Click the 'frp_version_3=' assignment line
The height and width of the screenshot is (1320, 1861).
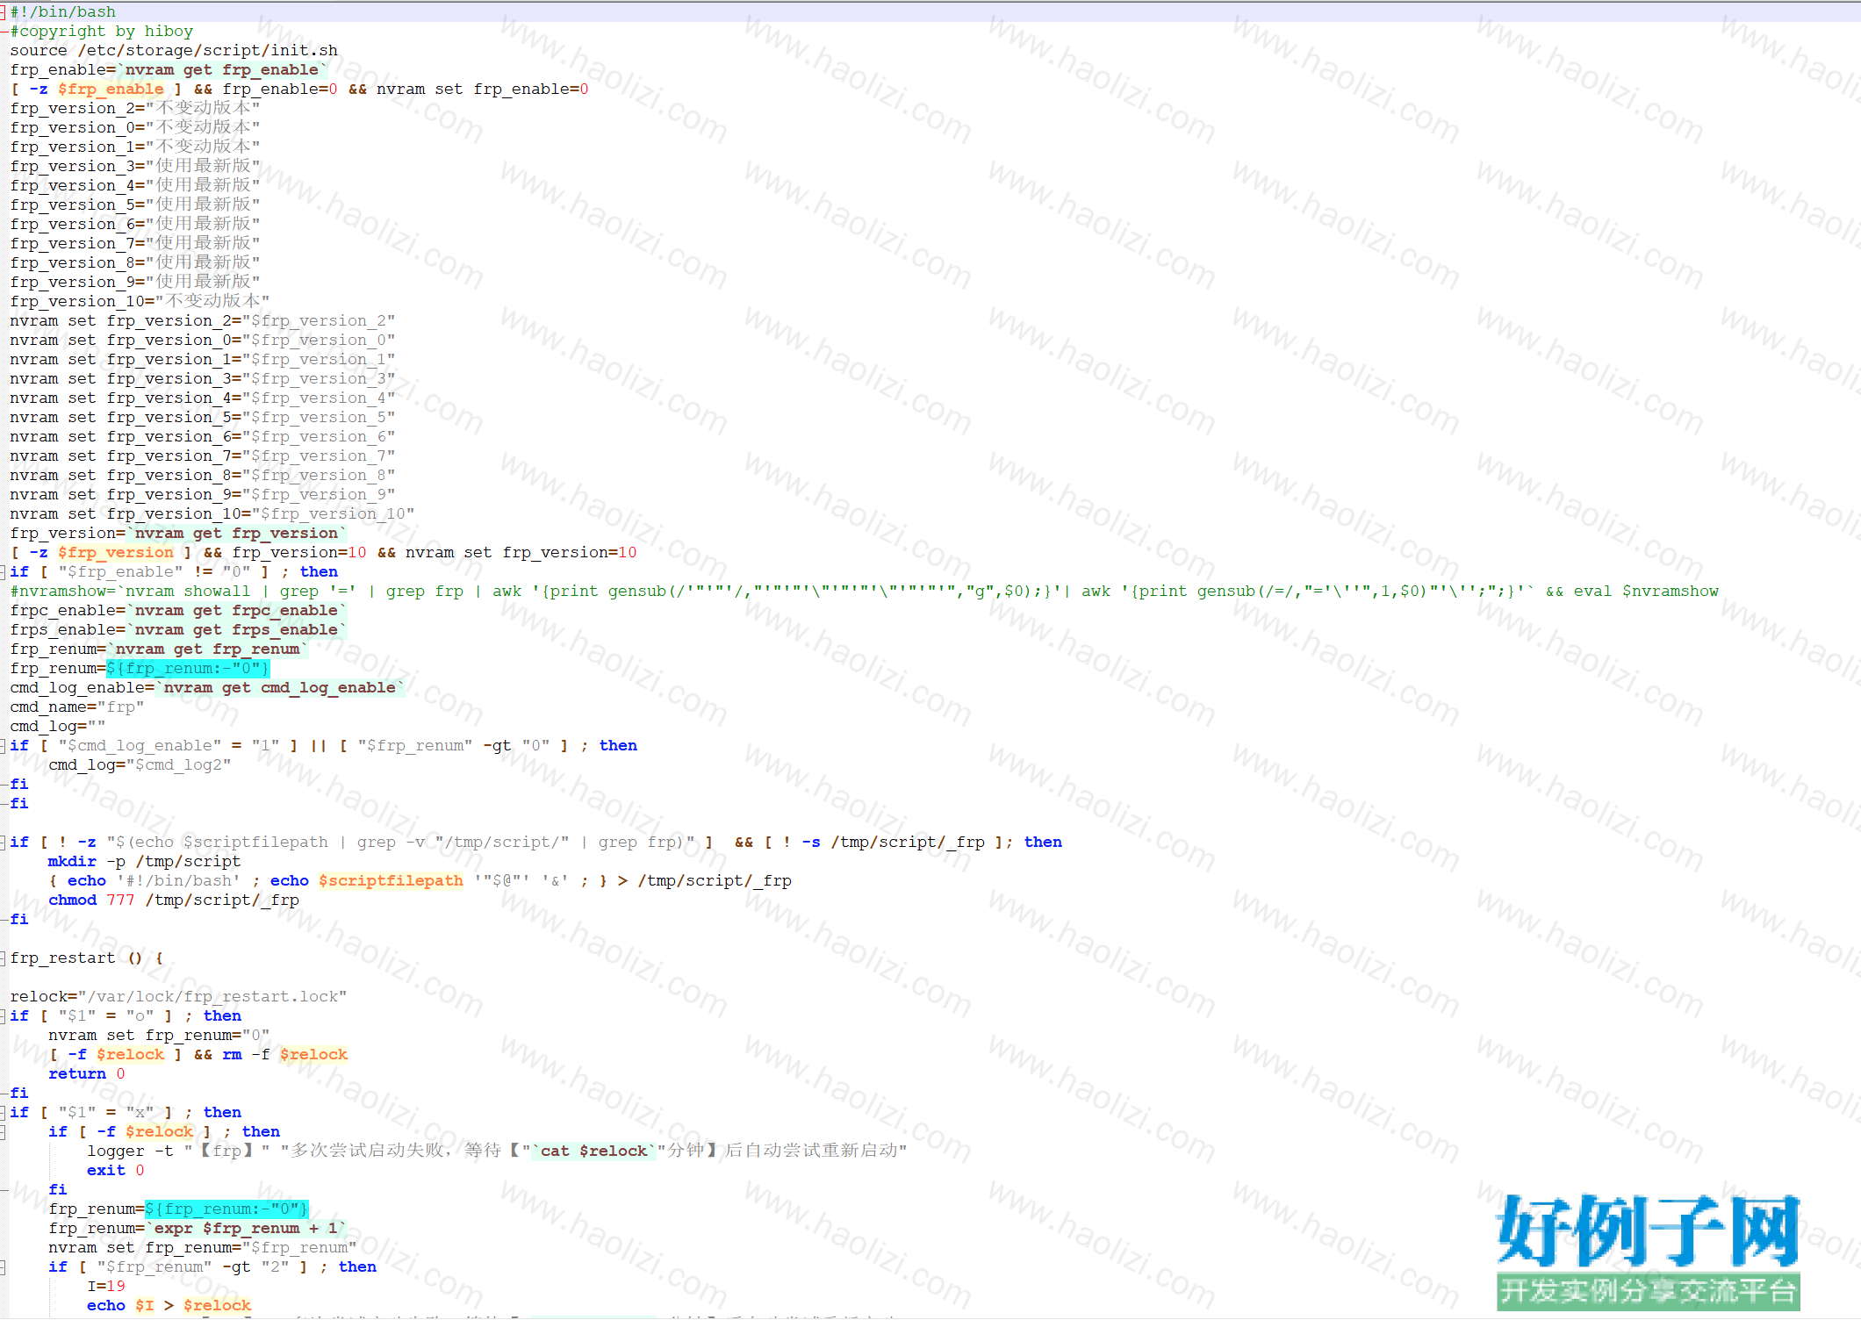pos(135,166)
